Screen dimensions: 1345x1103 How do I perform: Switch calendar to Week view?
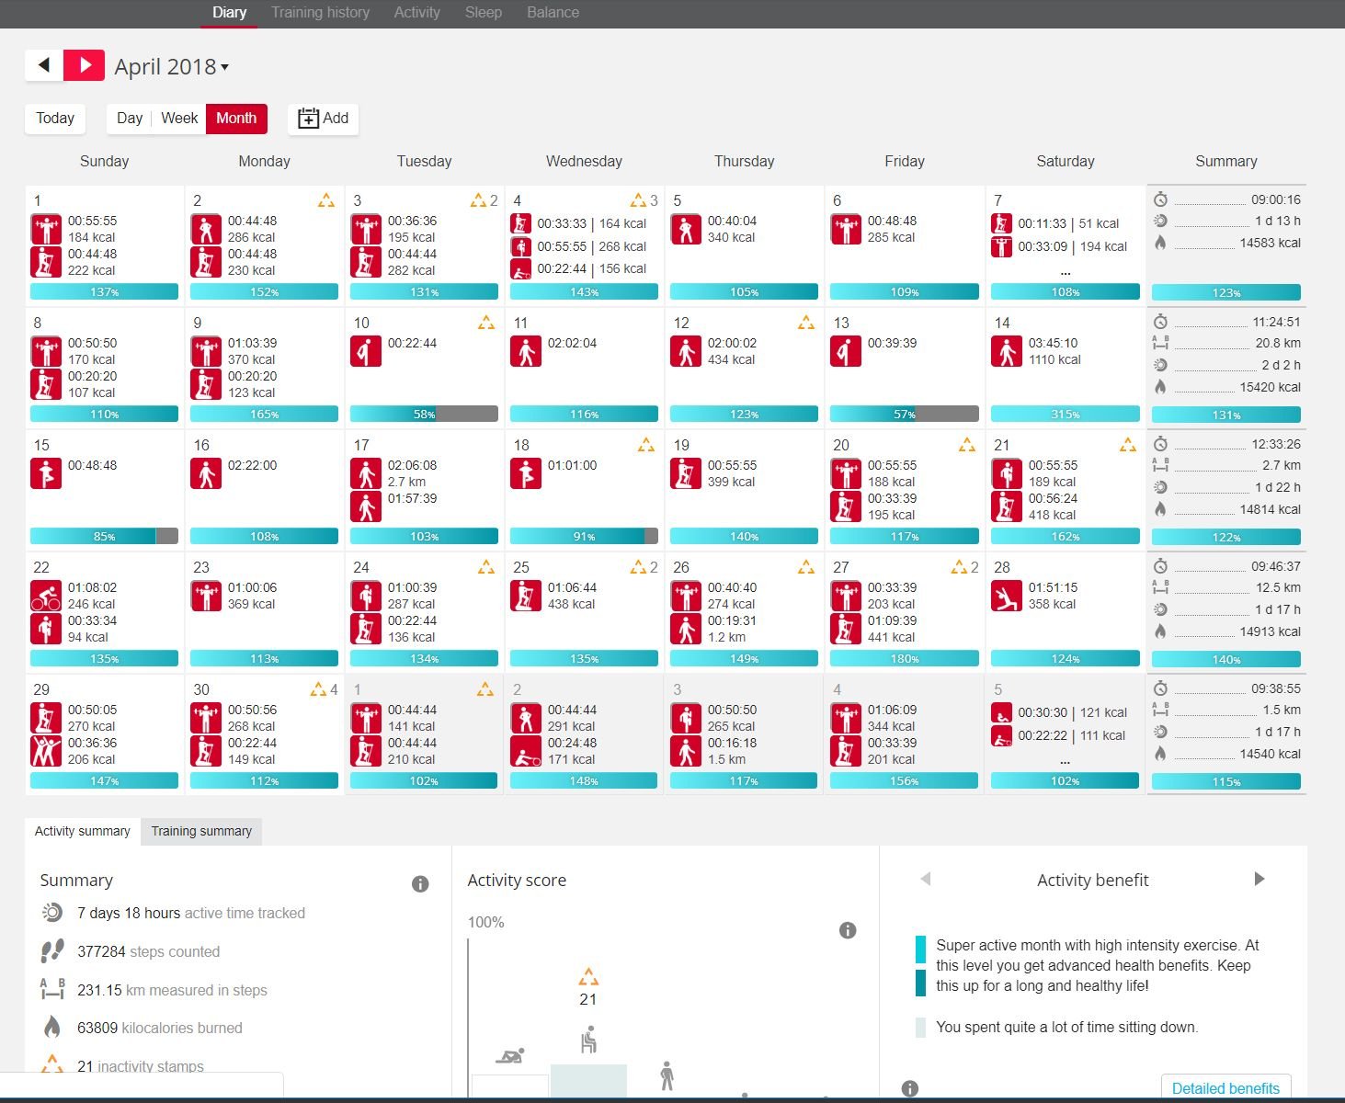coord(179,119)
